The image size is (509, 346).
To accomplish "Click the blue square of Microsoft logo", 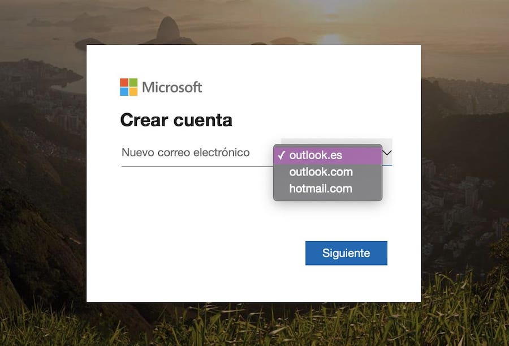I will point(124,92).
